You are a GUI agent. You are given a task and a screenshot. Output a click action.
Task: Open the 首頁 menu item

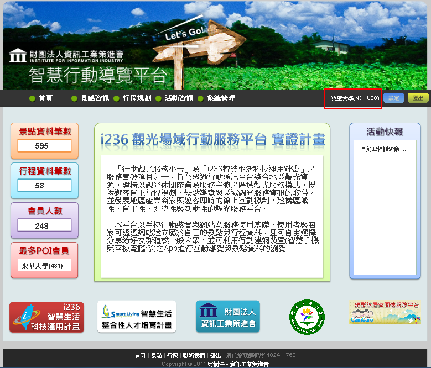pos(45,98)
